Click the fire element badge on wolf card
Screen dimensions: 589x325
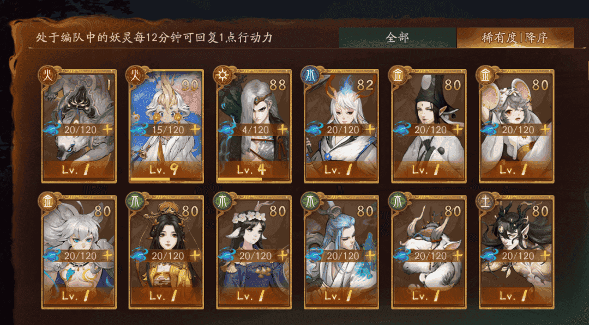[48, 76]
